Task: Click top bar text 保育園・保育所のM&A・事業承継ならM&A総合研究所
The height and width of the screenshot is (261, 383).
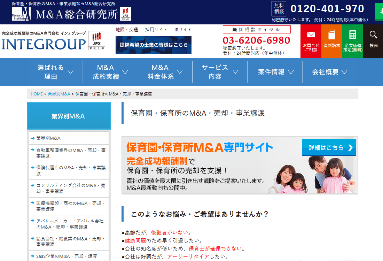Action: (63, 4)
